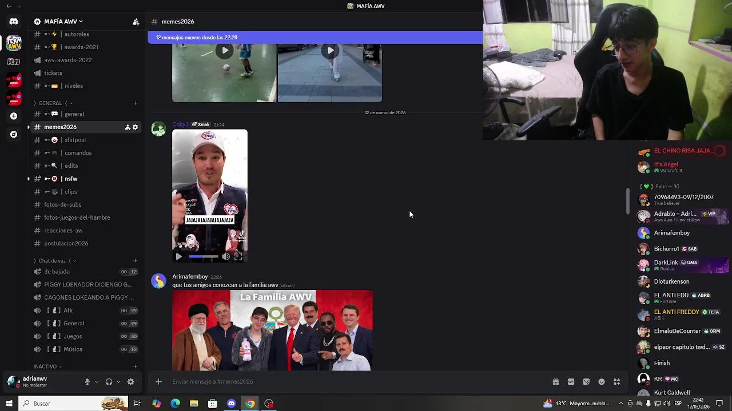Open the GIF picker
This screenshot has height=411, width=732.
pos(571,382)
